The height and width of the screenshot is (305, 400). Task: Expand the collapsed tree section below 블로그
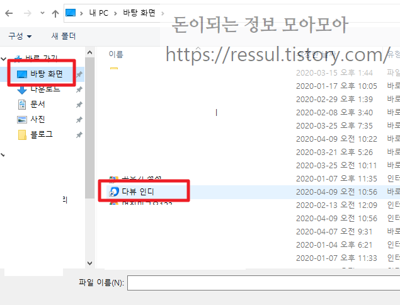3,154
